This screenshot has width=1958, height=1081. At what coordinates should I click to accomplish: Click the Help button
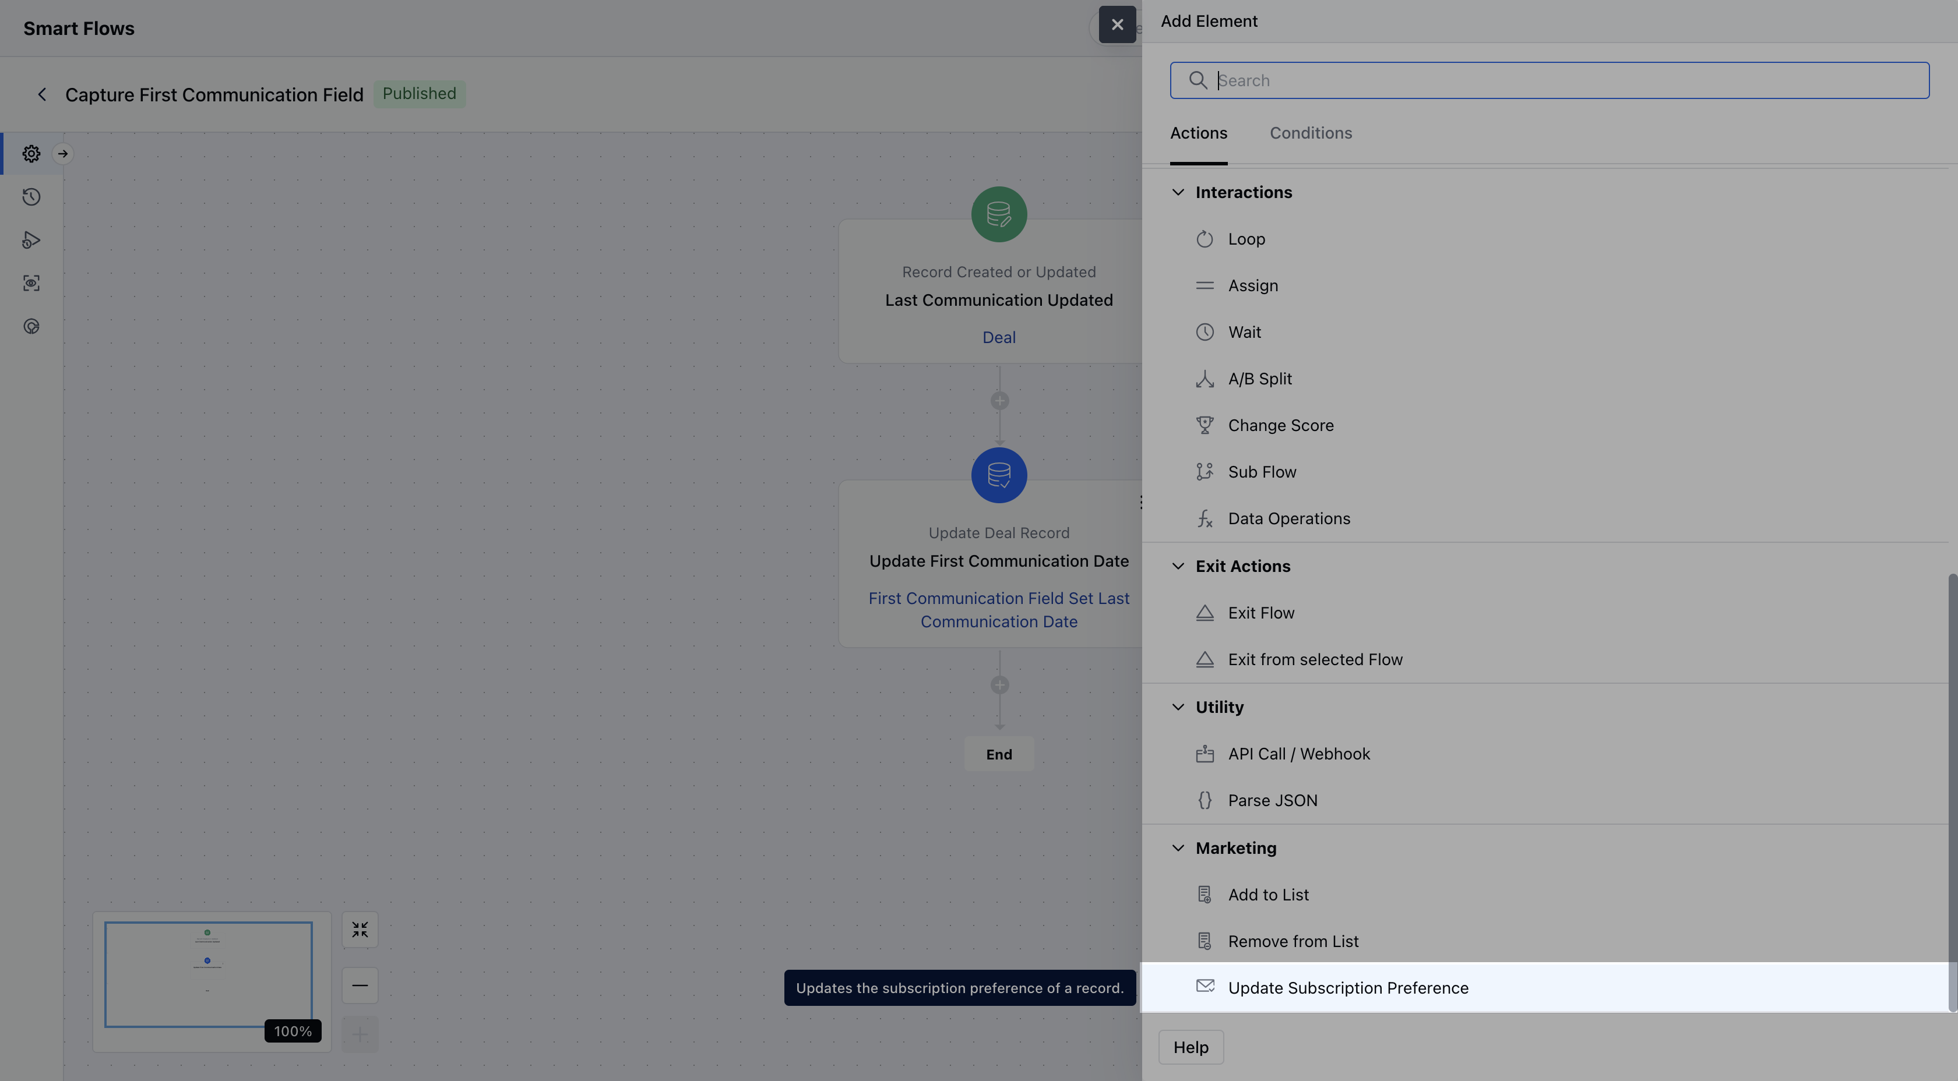click(1191, 1047)
